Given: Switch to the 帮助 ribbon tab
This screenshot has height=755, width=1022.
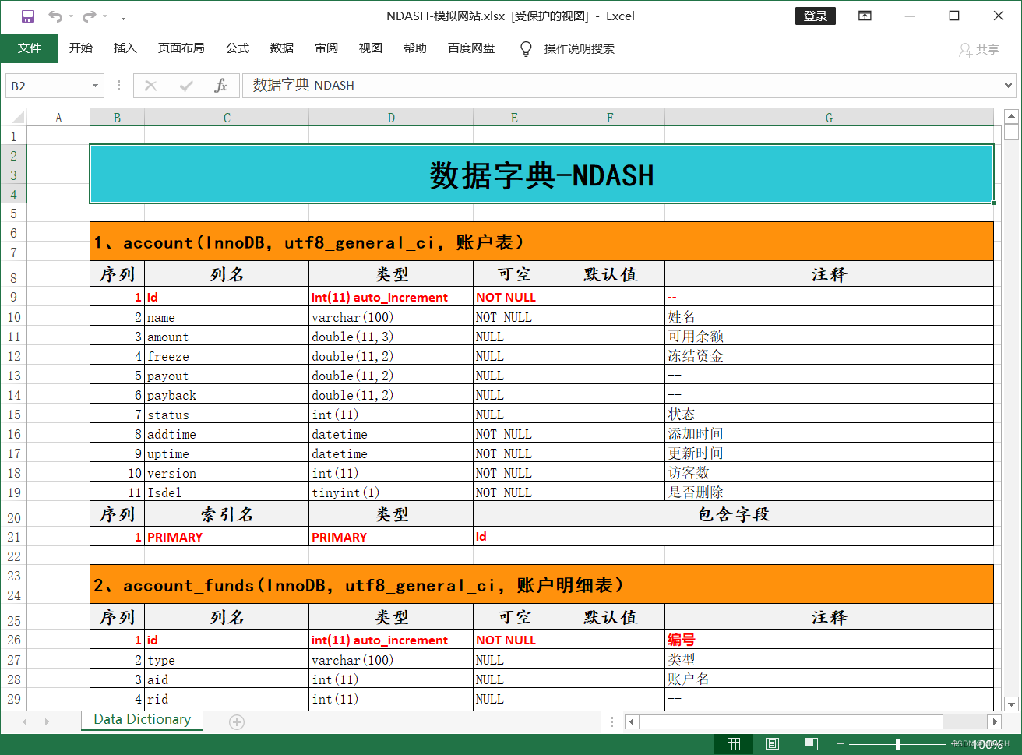Looking at the screenshot, I should tap(415, 48).
